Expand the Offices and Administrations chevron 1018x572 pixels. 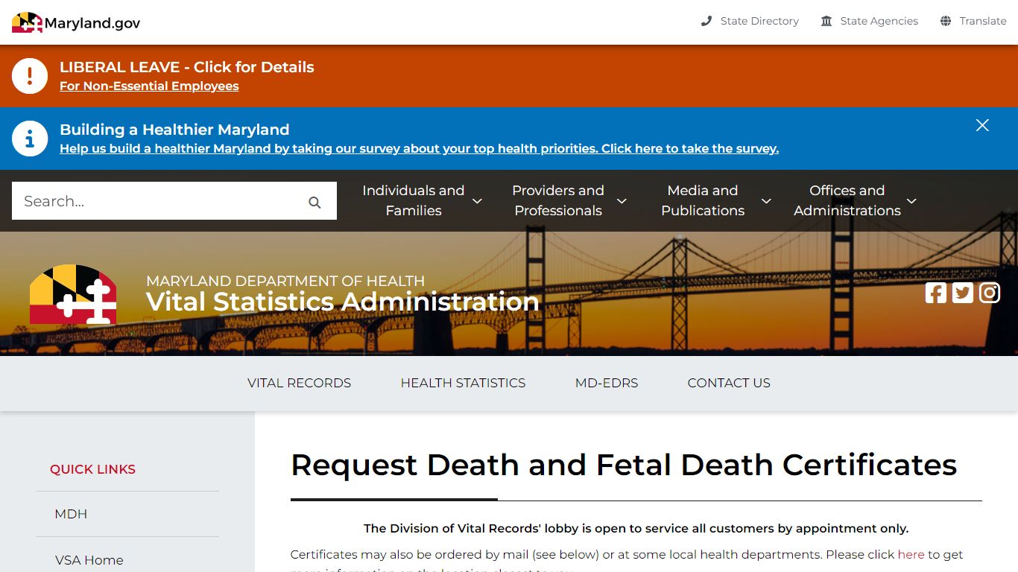pos(911,201)
